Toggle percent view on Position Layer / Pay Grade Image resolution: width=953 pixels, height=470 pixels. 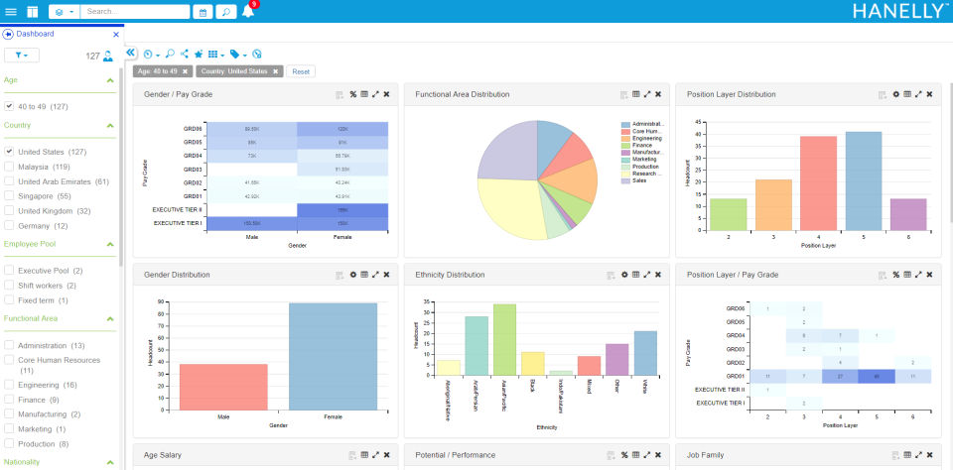click(x=895, y=275)
